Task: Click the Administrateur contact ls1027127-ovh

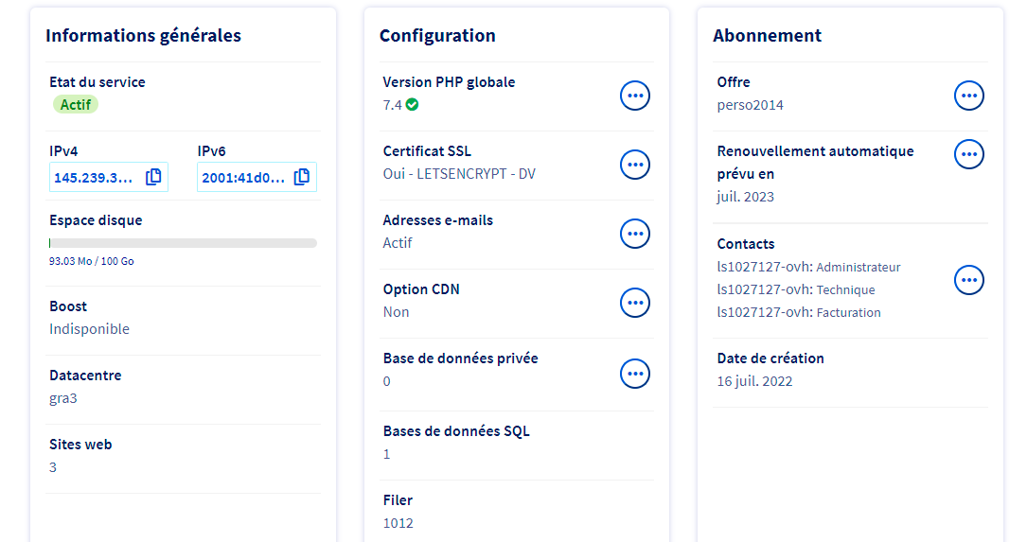Action: (x=808, y=268)
